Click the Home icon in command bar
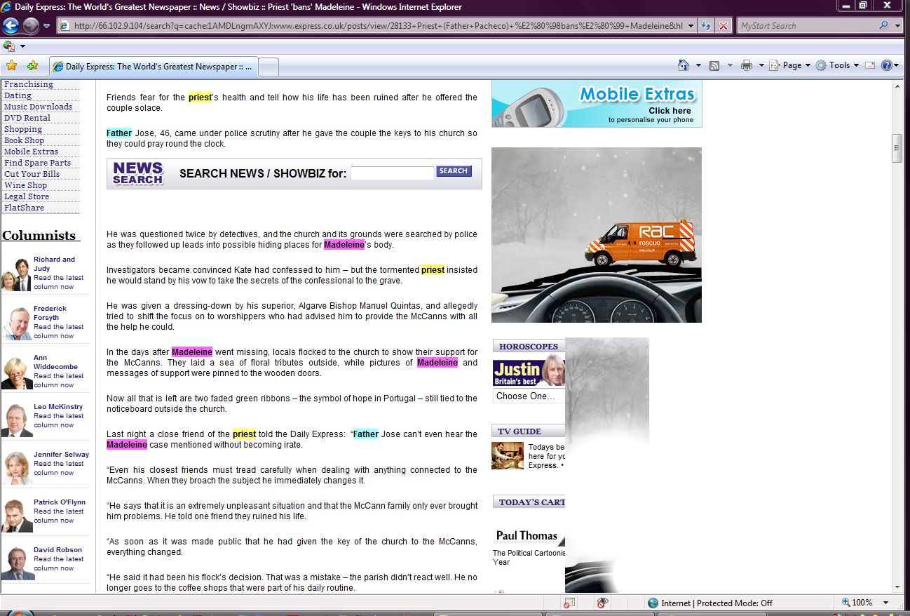This screenshot has width=910, height=616. (x=684, y=65)
